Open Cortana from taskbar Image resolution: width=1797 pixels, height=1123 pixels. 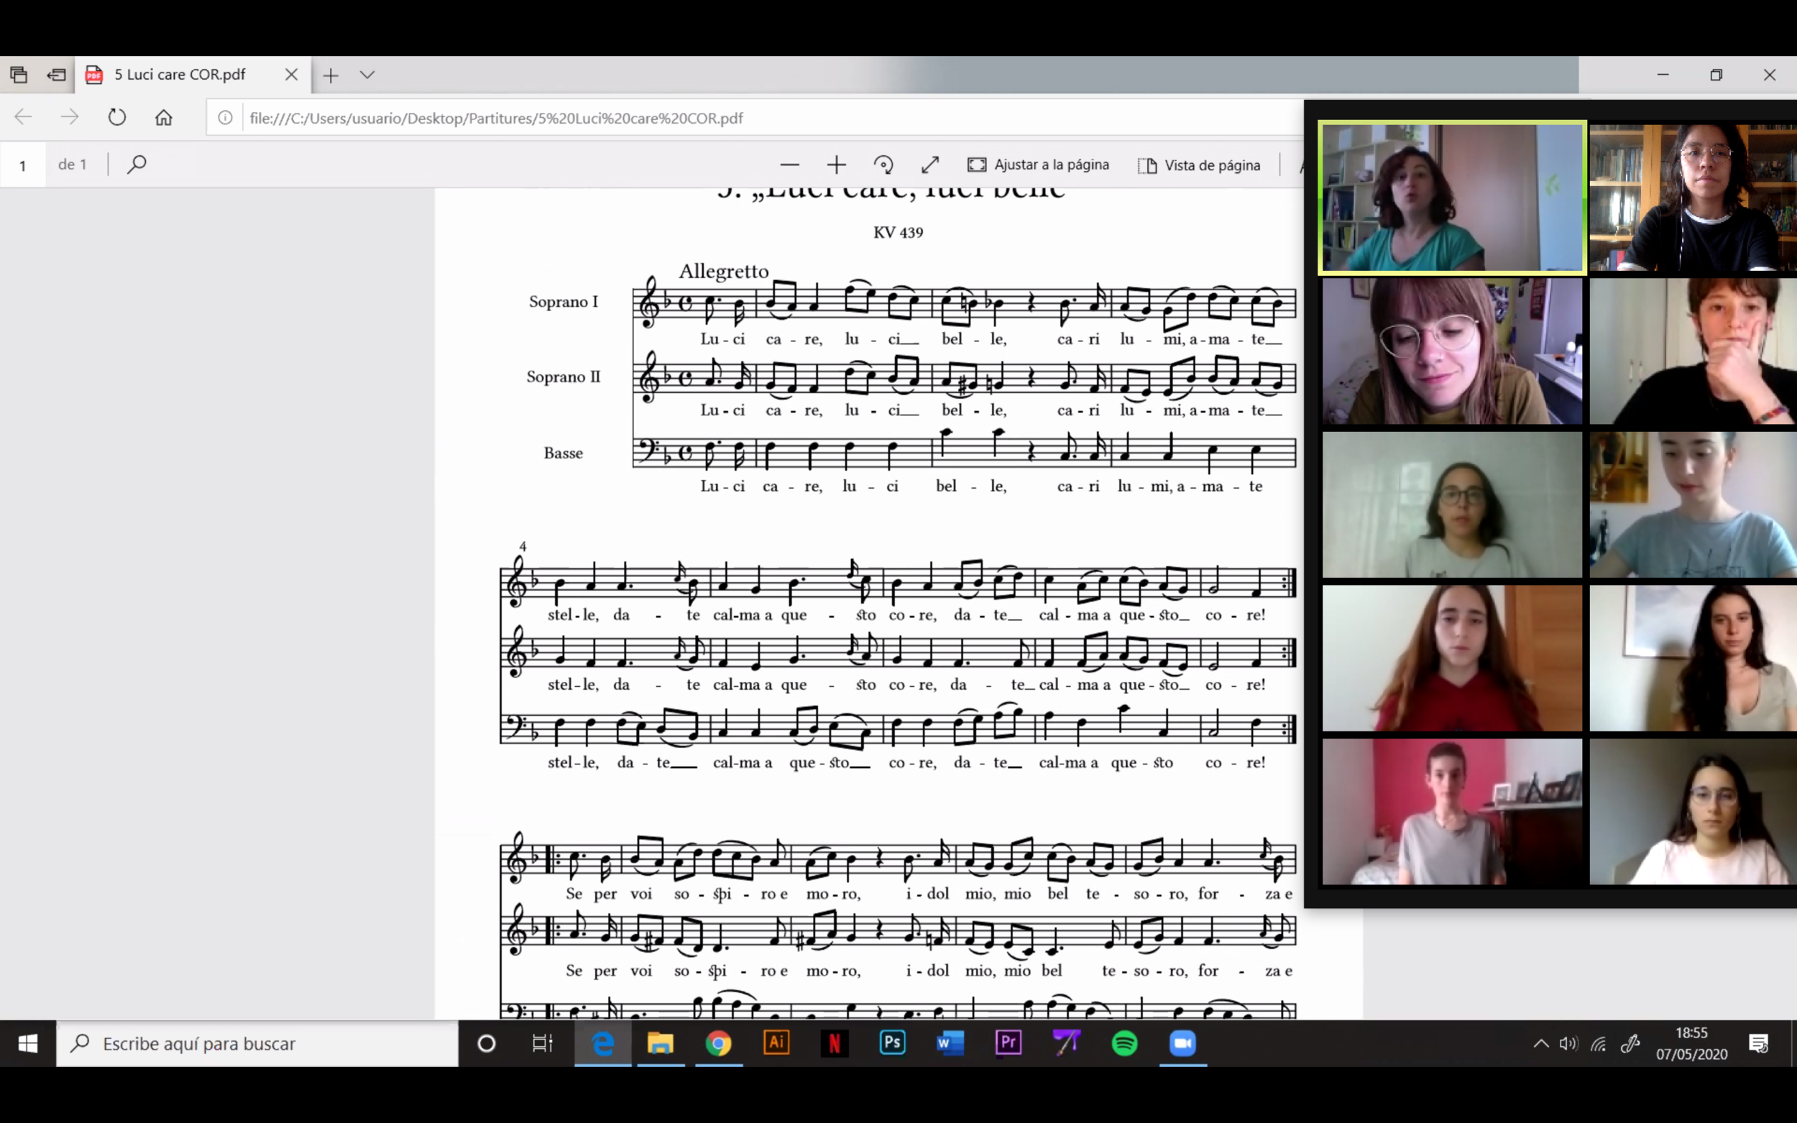pyautogui.click(x=487, y=1043)
